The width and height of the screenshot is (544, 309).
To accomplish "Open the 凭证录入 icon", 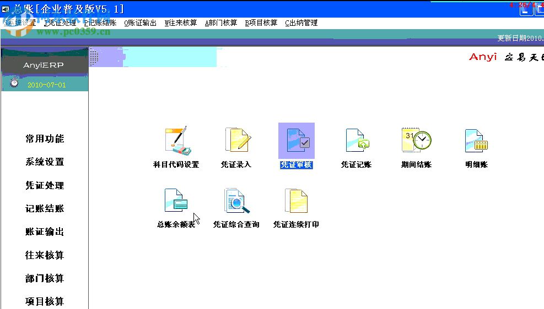I will [238, 140].
